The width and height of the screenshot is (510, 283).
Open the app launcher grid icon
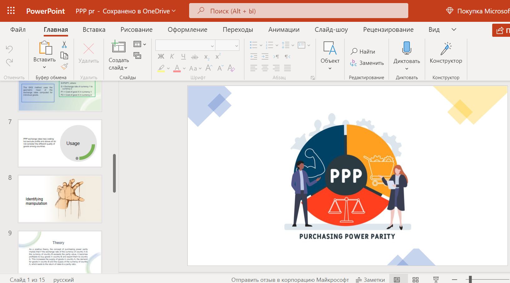(11, 11)
